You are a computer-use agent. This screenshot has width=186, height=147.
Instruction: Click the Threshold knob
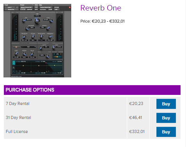pos(50,37)
